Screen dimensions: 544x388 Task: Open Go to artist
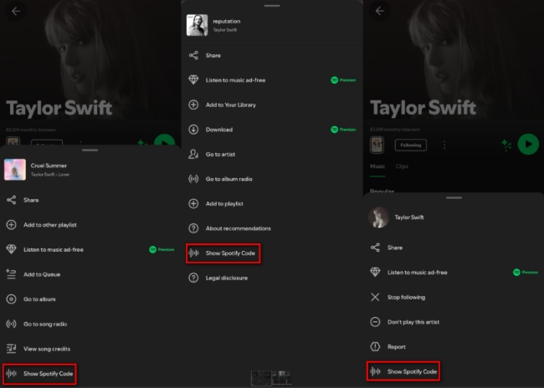pyautogui.click(x=272, y=155)
